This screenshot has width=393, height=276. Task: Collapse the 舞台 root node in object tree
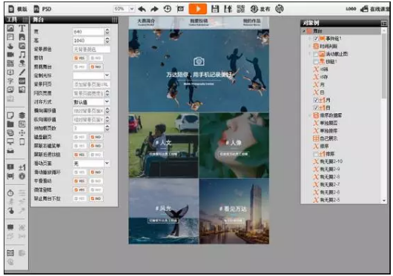304,31
